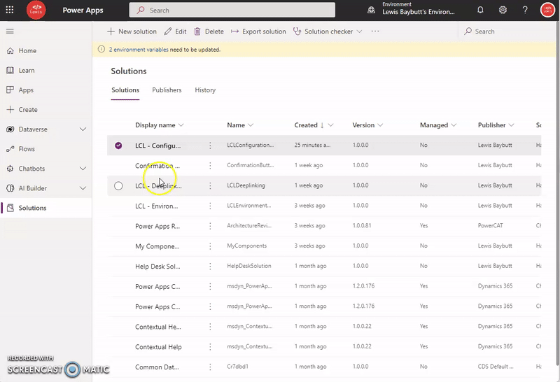Screen dimensions: 560x382
Task: Click the info icon in yellow banner
Action: (101, 49)
